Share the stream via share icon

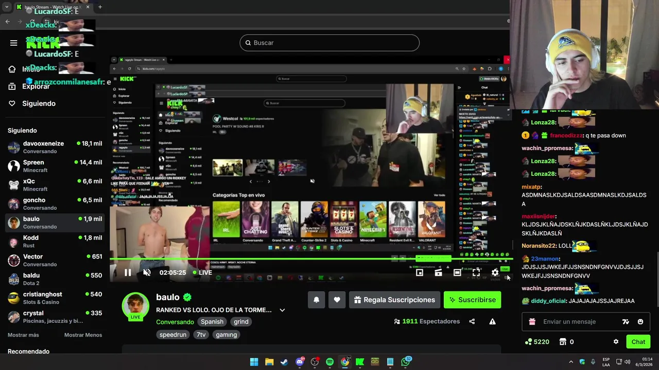pyautogui.click(x=472, y=321)
